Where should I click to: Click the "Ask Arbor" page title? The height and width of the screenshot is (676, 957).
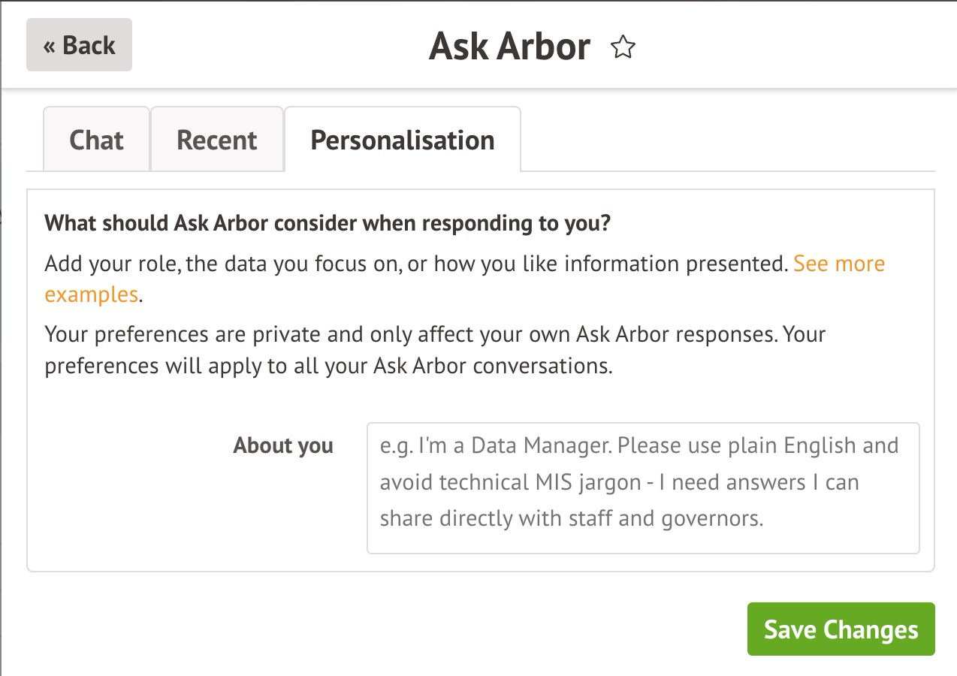(x=509, y=47)
